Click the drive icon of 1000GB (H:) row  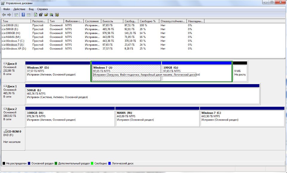pos(4,33)
